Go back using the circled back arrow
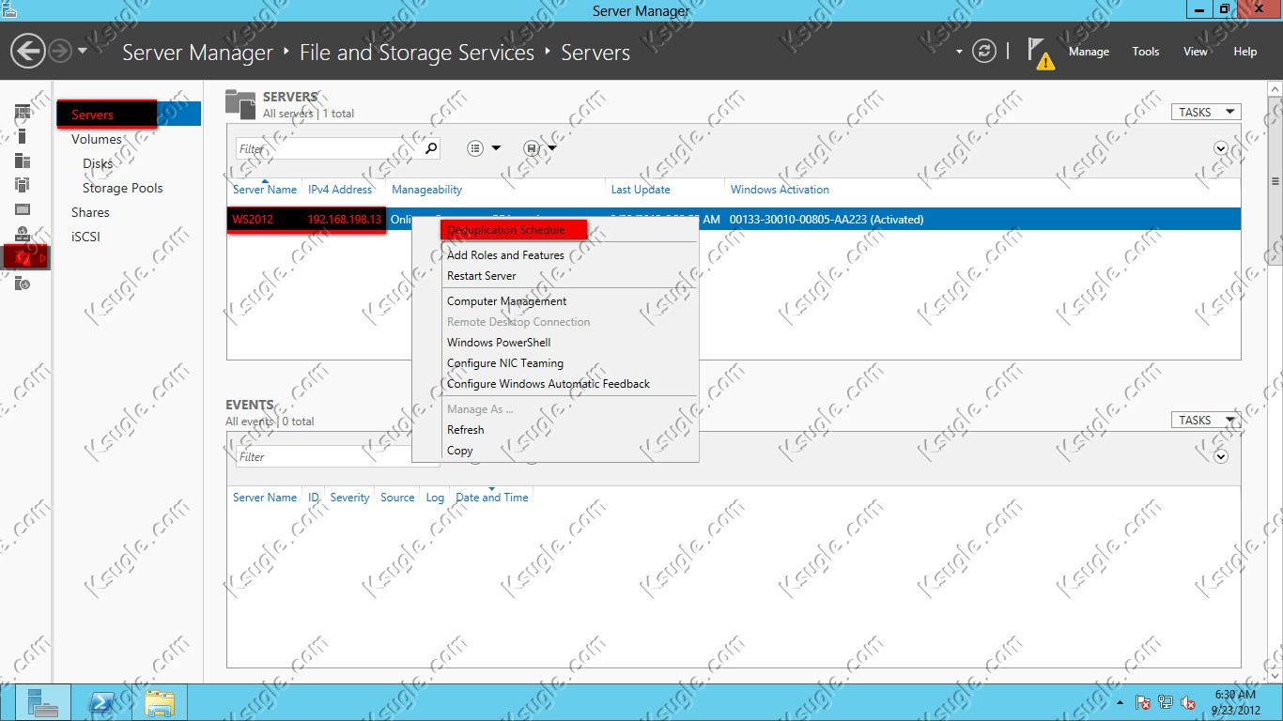The height and width of the screenshot is (721, 1283). 28,51
